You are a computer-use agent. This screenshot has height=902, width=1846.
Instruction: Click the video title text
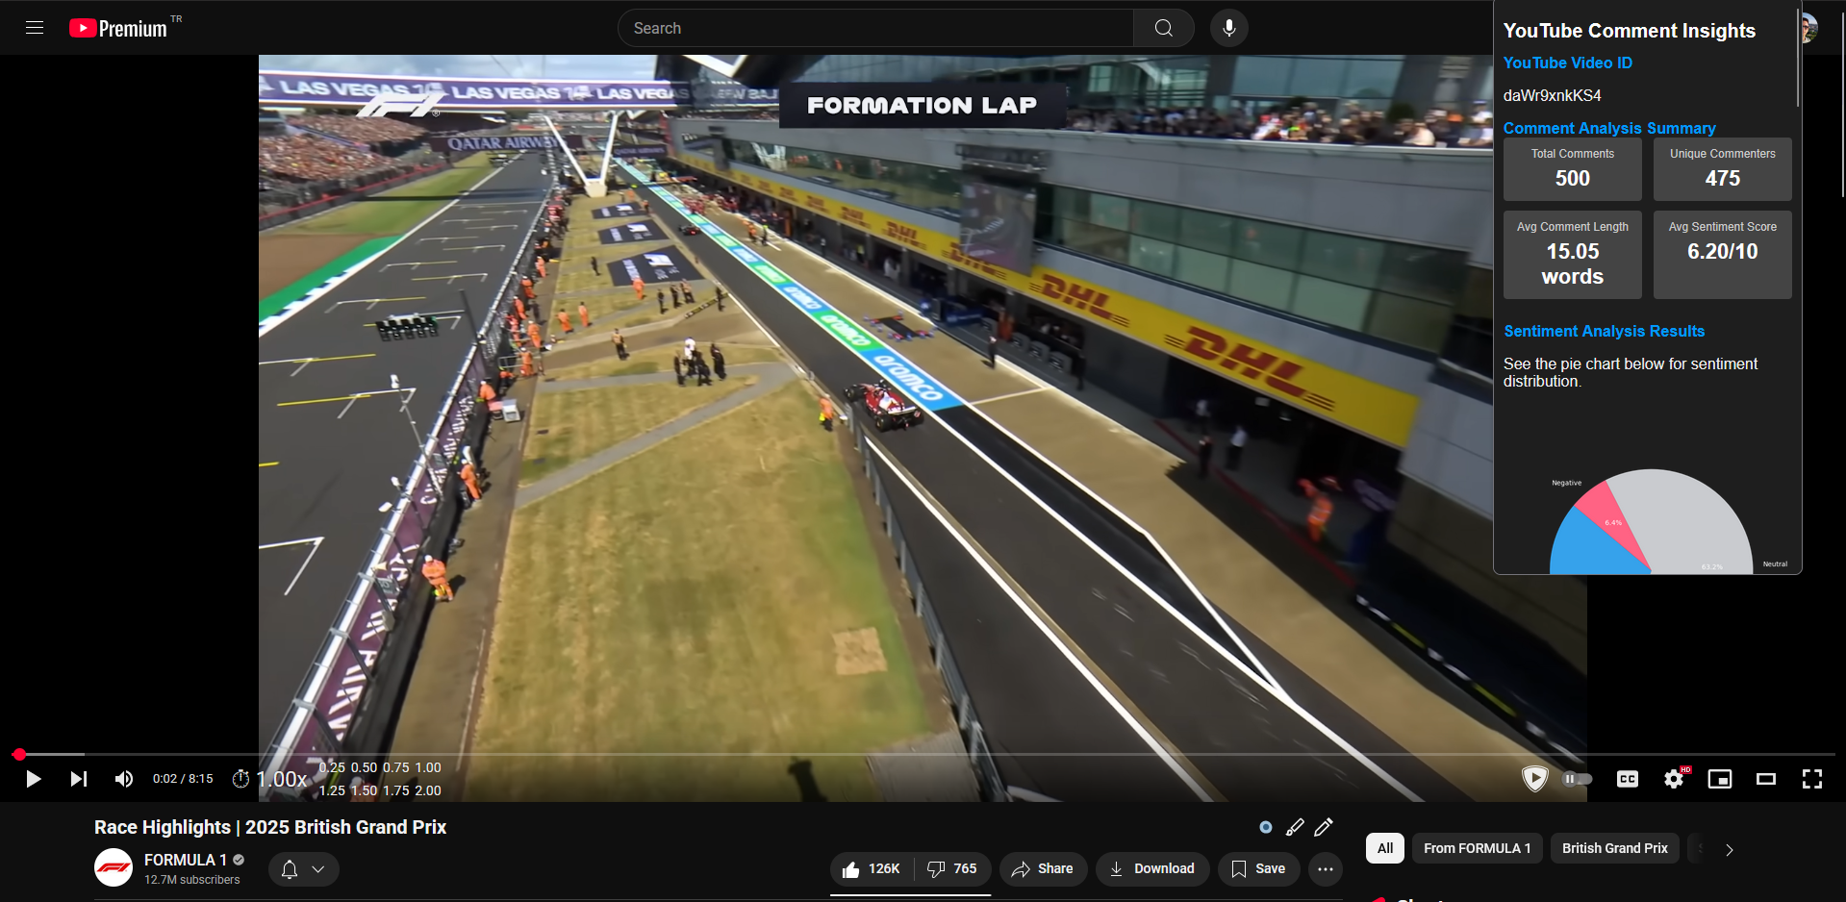coord(270,827)
